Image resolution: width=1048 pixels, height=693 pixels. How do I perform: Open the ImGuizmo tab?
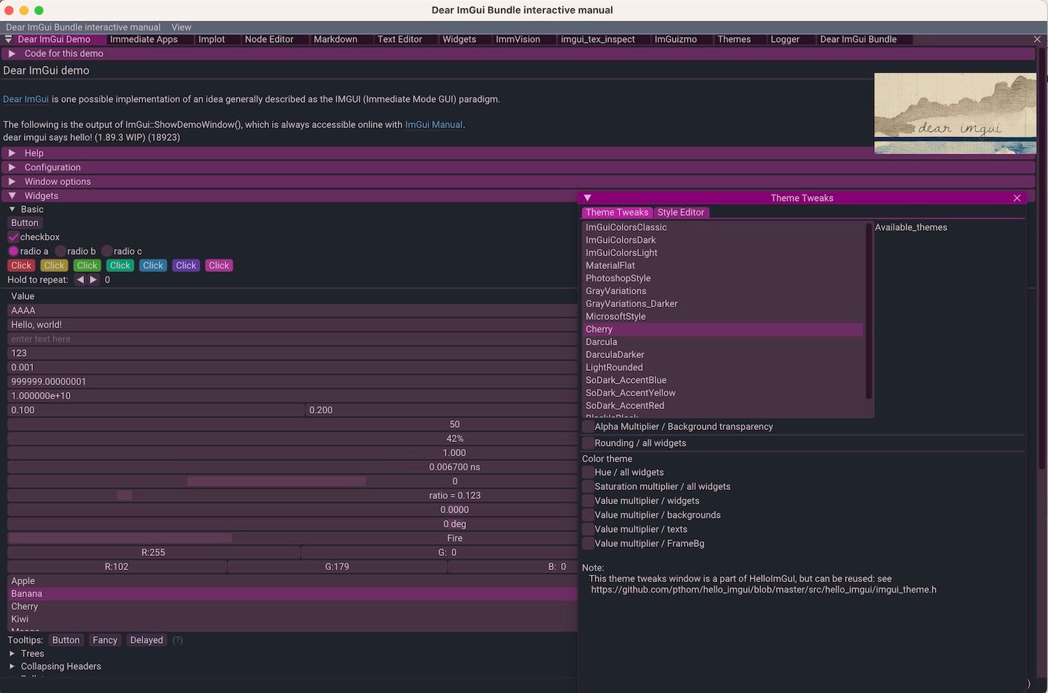[676, 39]
